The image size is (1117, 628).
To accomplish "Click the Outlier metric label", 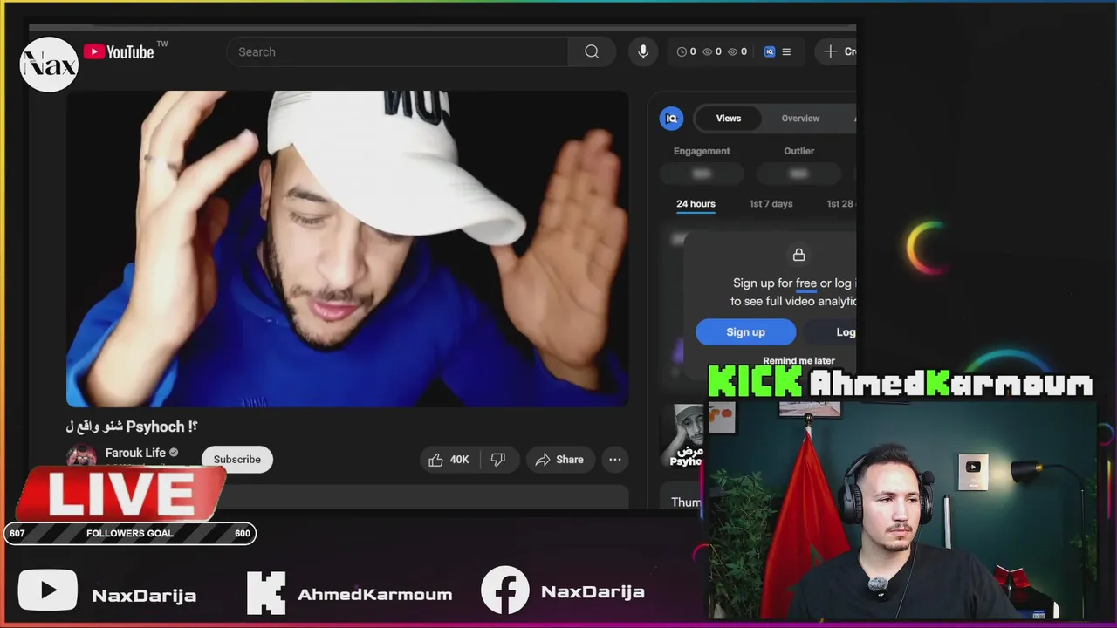I will point(798,151).
